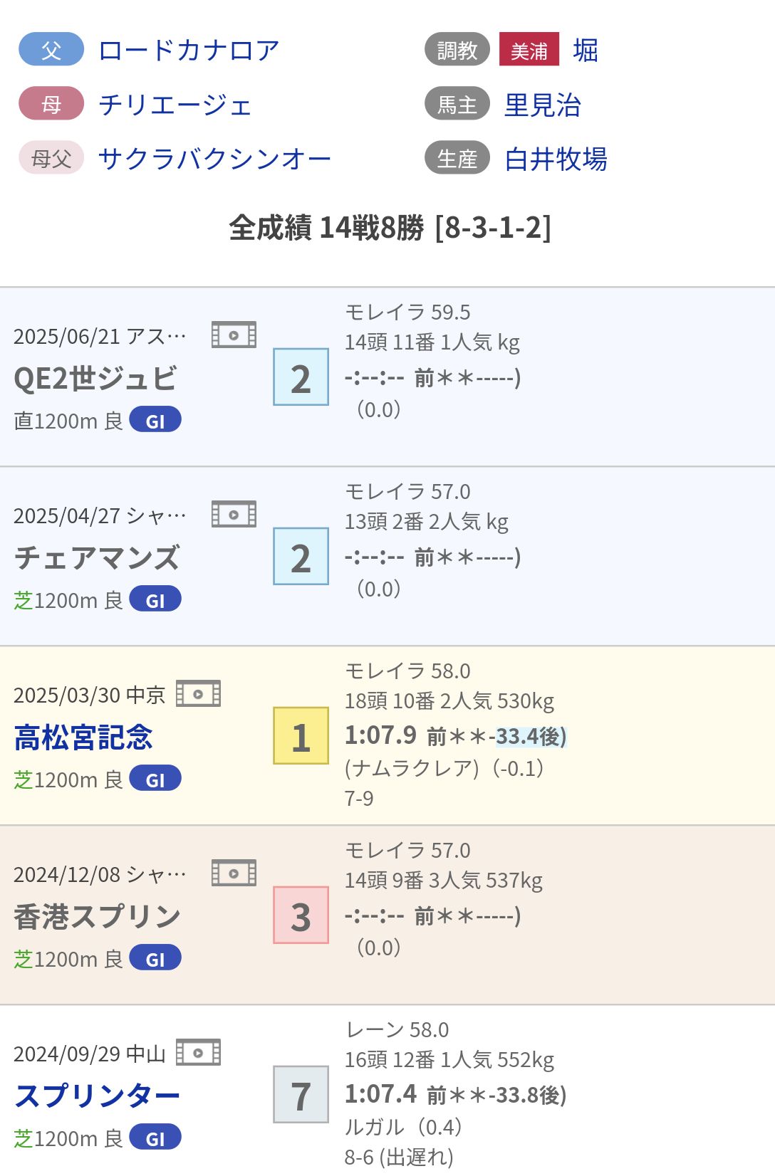Click the yellow 1st place badge
The width and height of the screenshot is (775, 1176).
click(301, 736)
